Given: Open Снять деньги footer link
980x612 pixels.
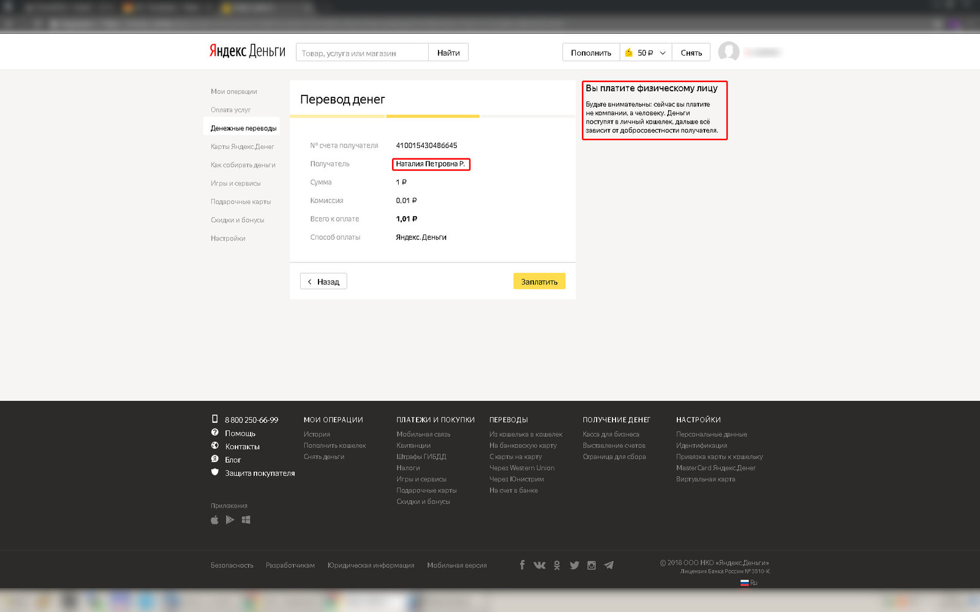Looking at the screenshot, I should pyautogui.click(x=324, y=457).
